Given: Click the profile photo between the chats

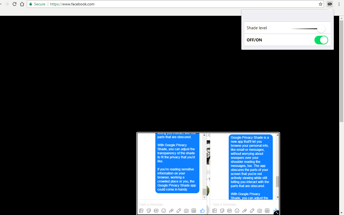Looking at the screenshot, I should pyautogui.click(x=208, y=152).
